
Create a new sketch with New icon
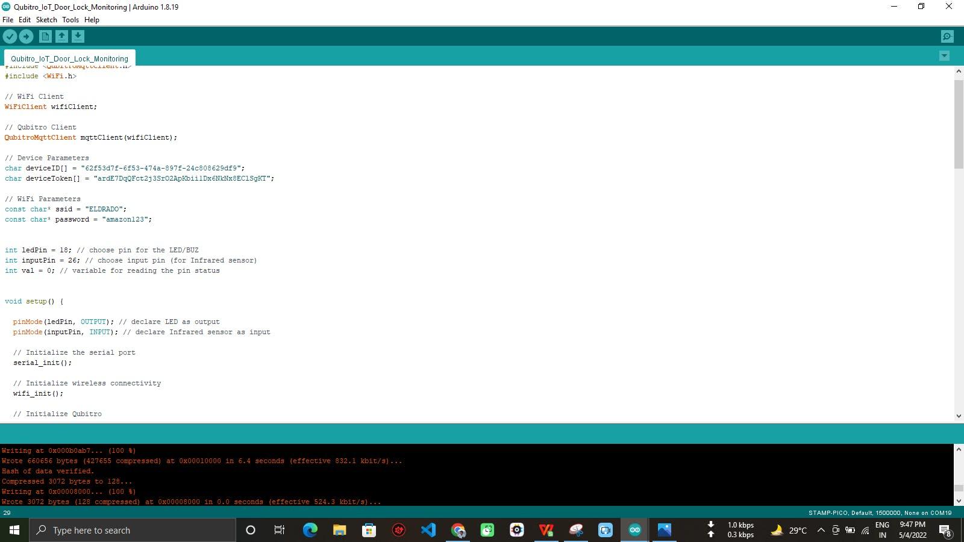(x=45, y=37)
